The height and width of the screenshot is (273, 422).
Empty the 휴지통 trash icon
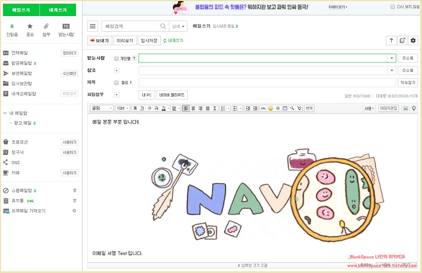coord(75,200)
